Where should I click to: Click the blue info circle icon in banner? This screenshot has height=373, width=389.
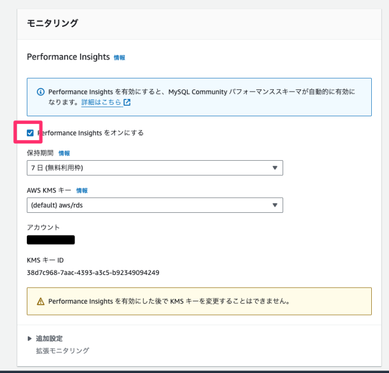click(41, 92)
